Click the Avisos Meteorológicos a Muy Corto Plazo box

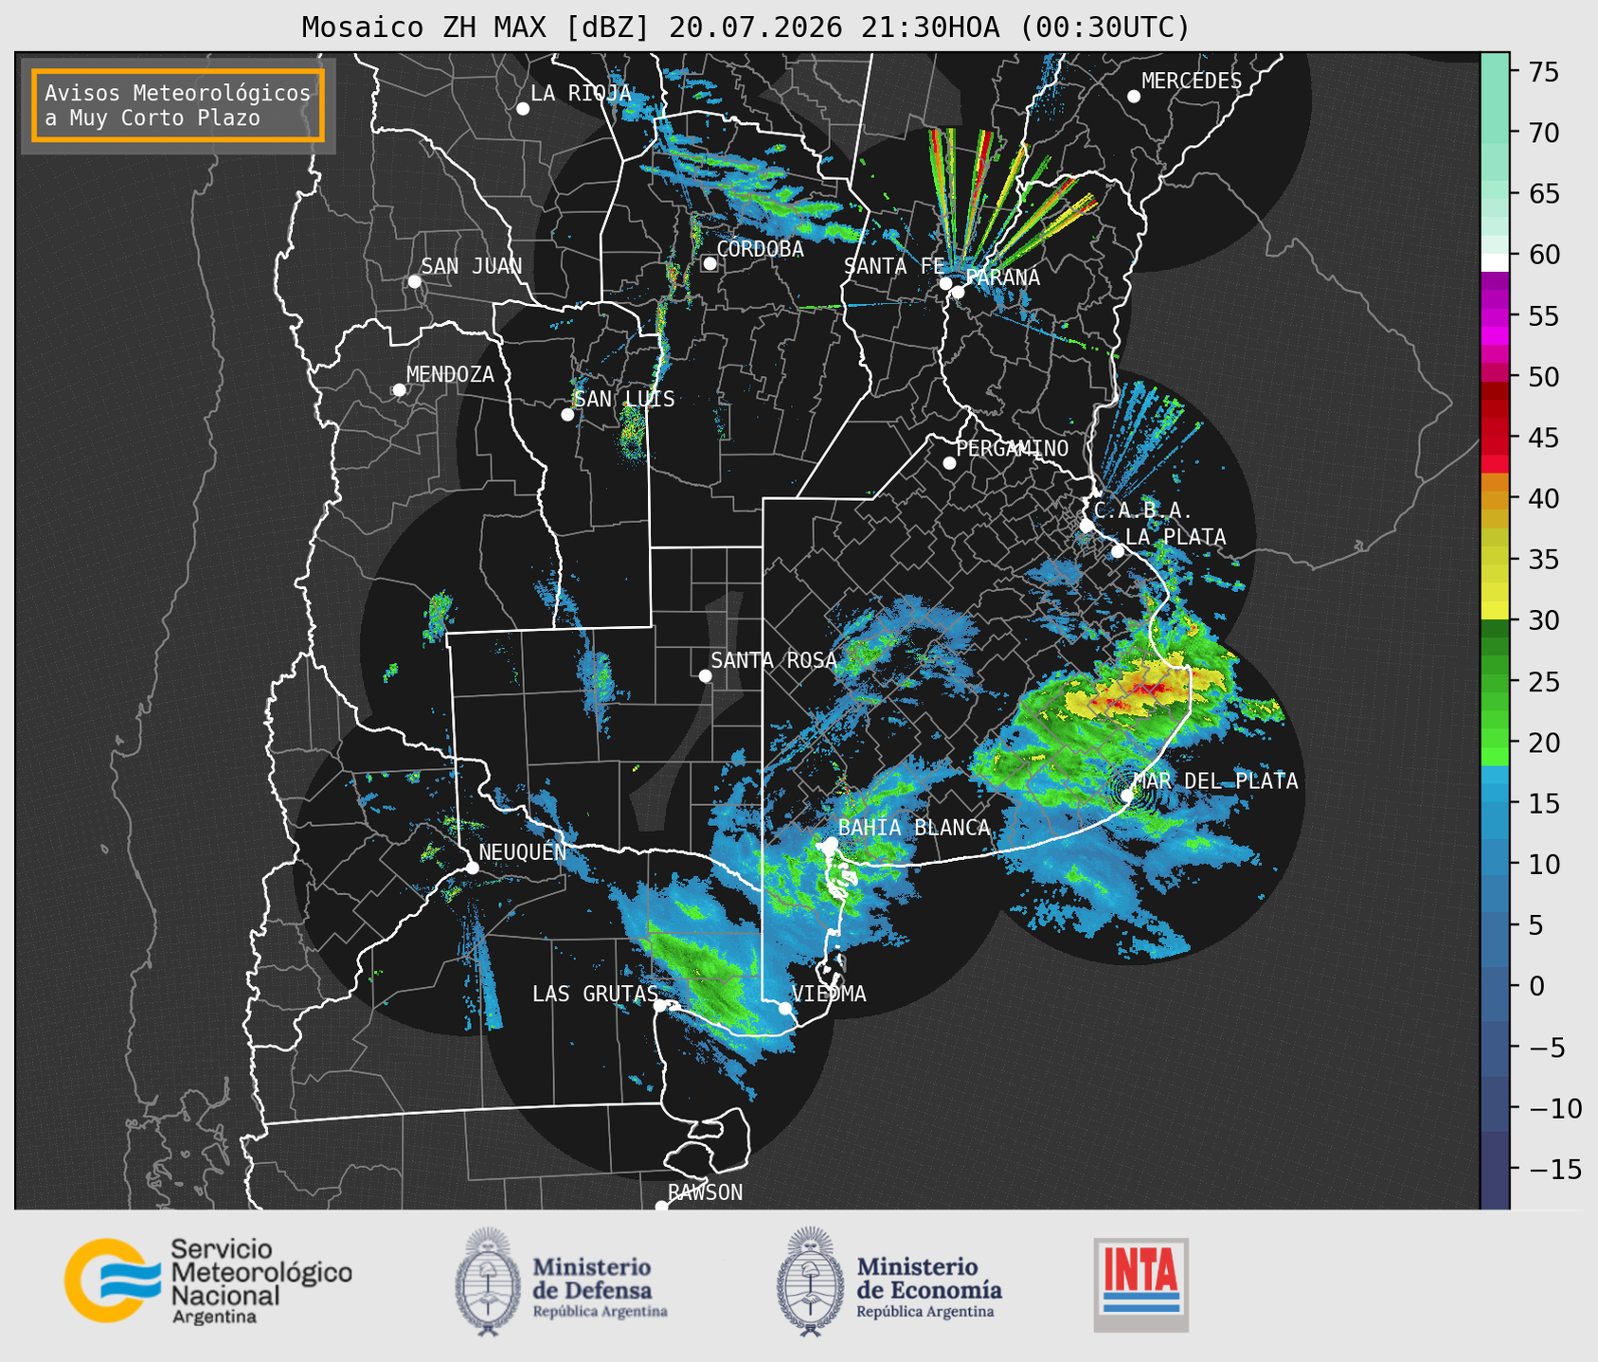click(x=178, y=105)
